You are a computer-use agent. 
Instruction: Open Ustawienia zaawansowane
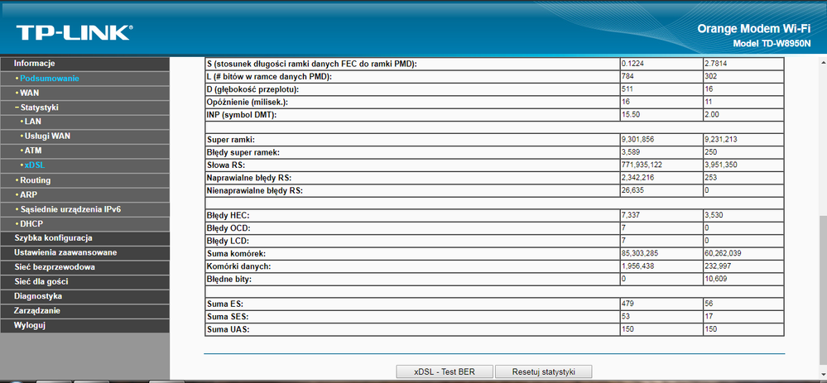(x=85, y=253)
